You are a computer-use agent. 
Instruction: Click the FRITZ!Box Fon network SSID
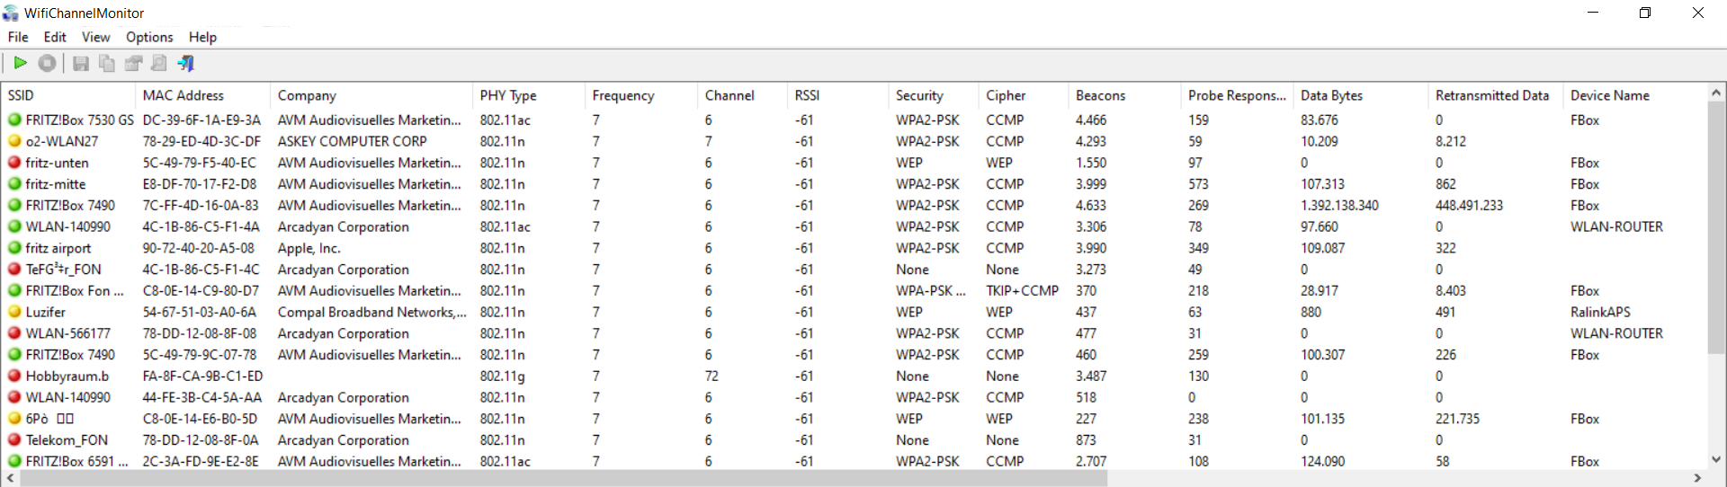click(75, 291)
